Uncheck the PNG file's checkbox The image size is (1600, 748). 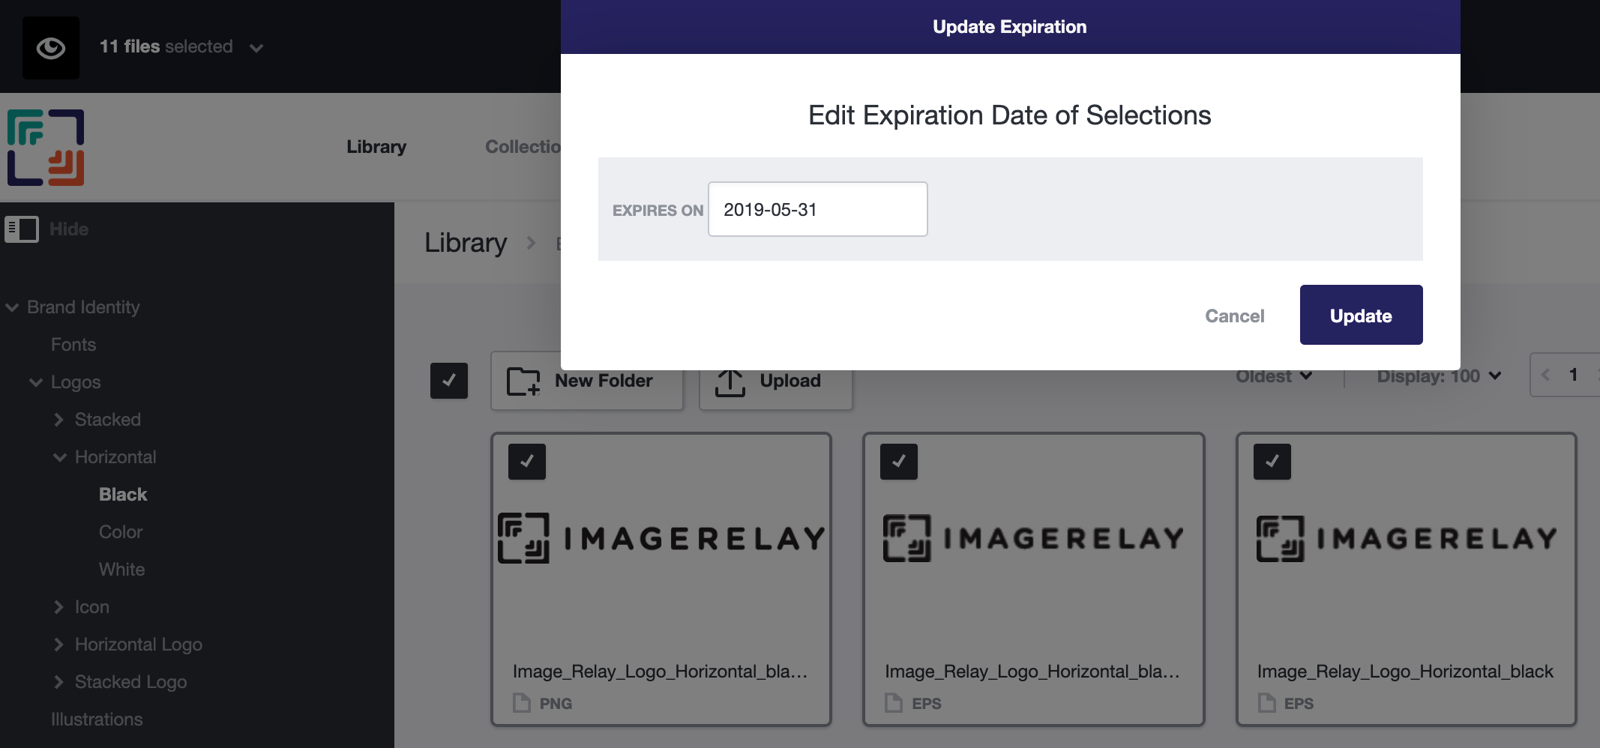point(527,462)
